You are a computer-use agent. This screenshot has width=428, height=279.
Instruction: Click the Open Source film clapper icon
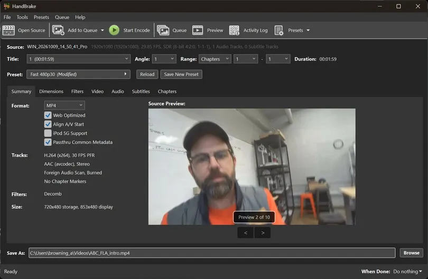(8, 30)
